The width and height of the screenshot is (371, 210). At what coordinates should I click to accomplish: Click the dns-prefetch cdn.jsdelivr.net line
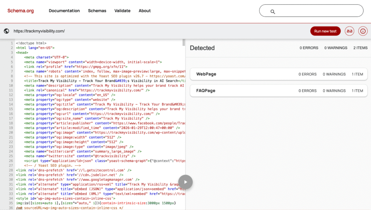[70, 175]
